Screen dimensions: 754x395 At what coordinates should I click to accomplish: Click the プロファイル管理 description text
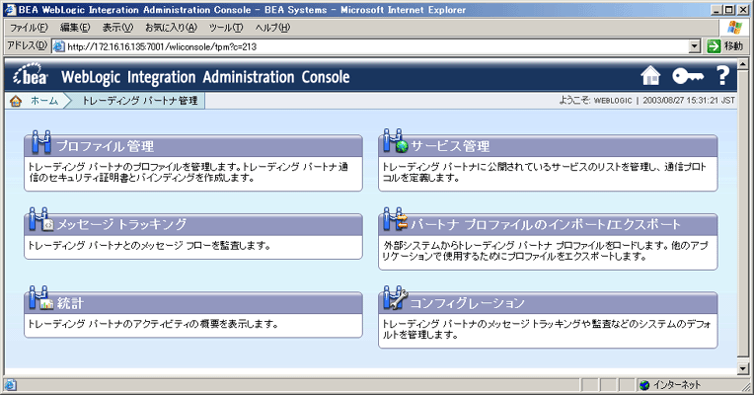(188, 172)
